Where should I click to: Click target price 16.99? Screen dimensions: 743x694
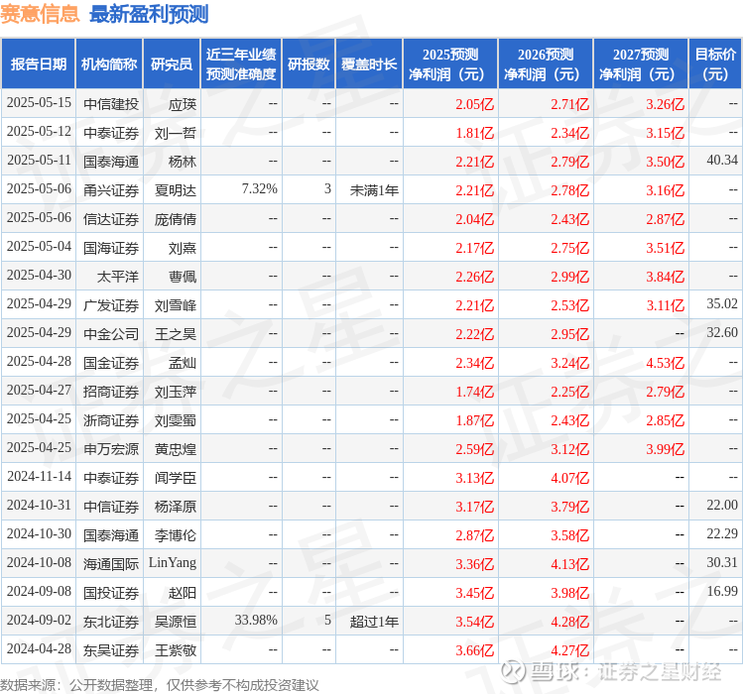(x=722, y=591)
